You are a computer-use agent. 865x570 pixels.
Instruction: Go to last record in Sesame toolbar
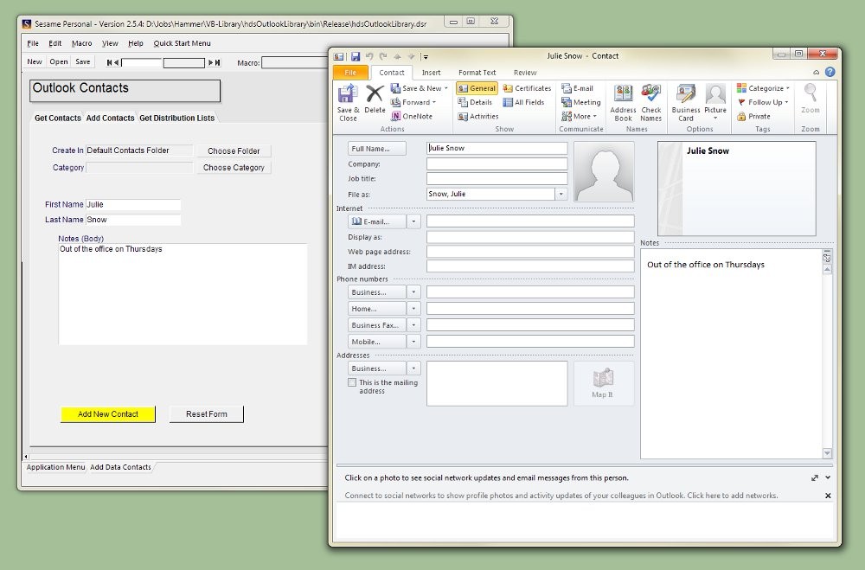tap(218, 63)
